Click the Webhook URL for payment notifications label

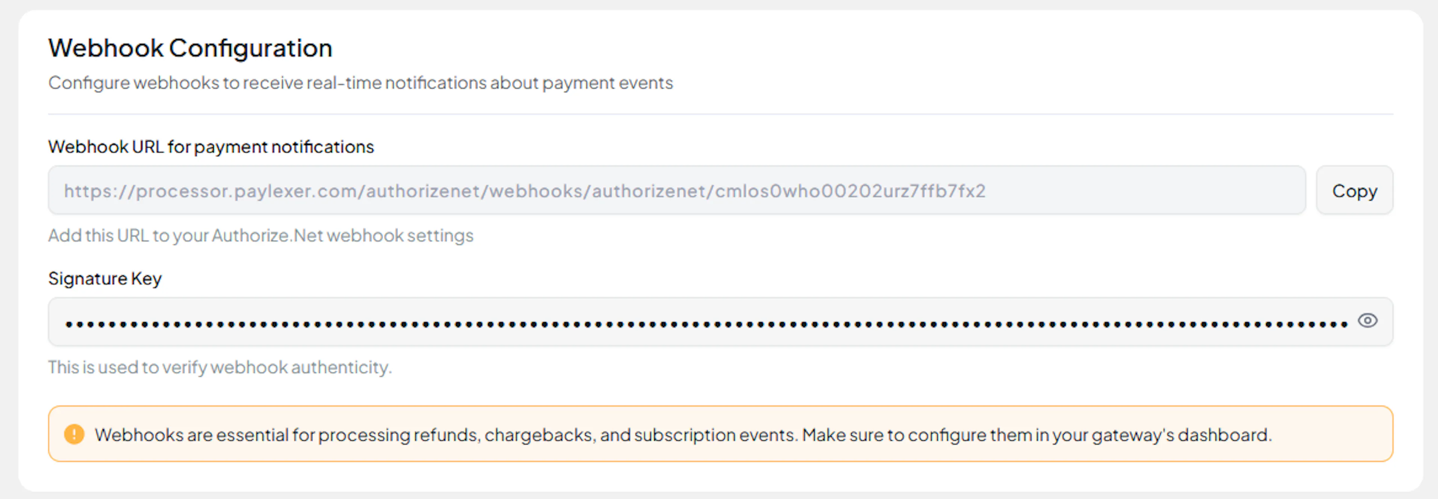[211, 147]
